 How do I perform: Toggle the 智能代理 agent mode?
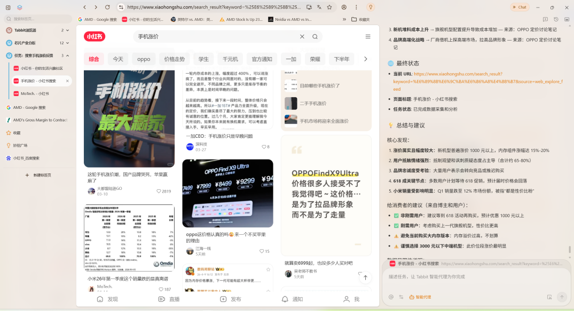click(x=420, y=297)
